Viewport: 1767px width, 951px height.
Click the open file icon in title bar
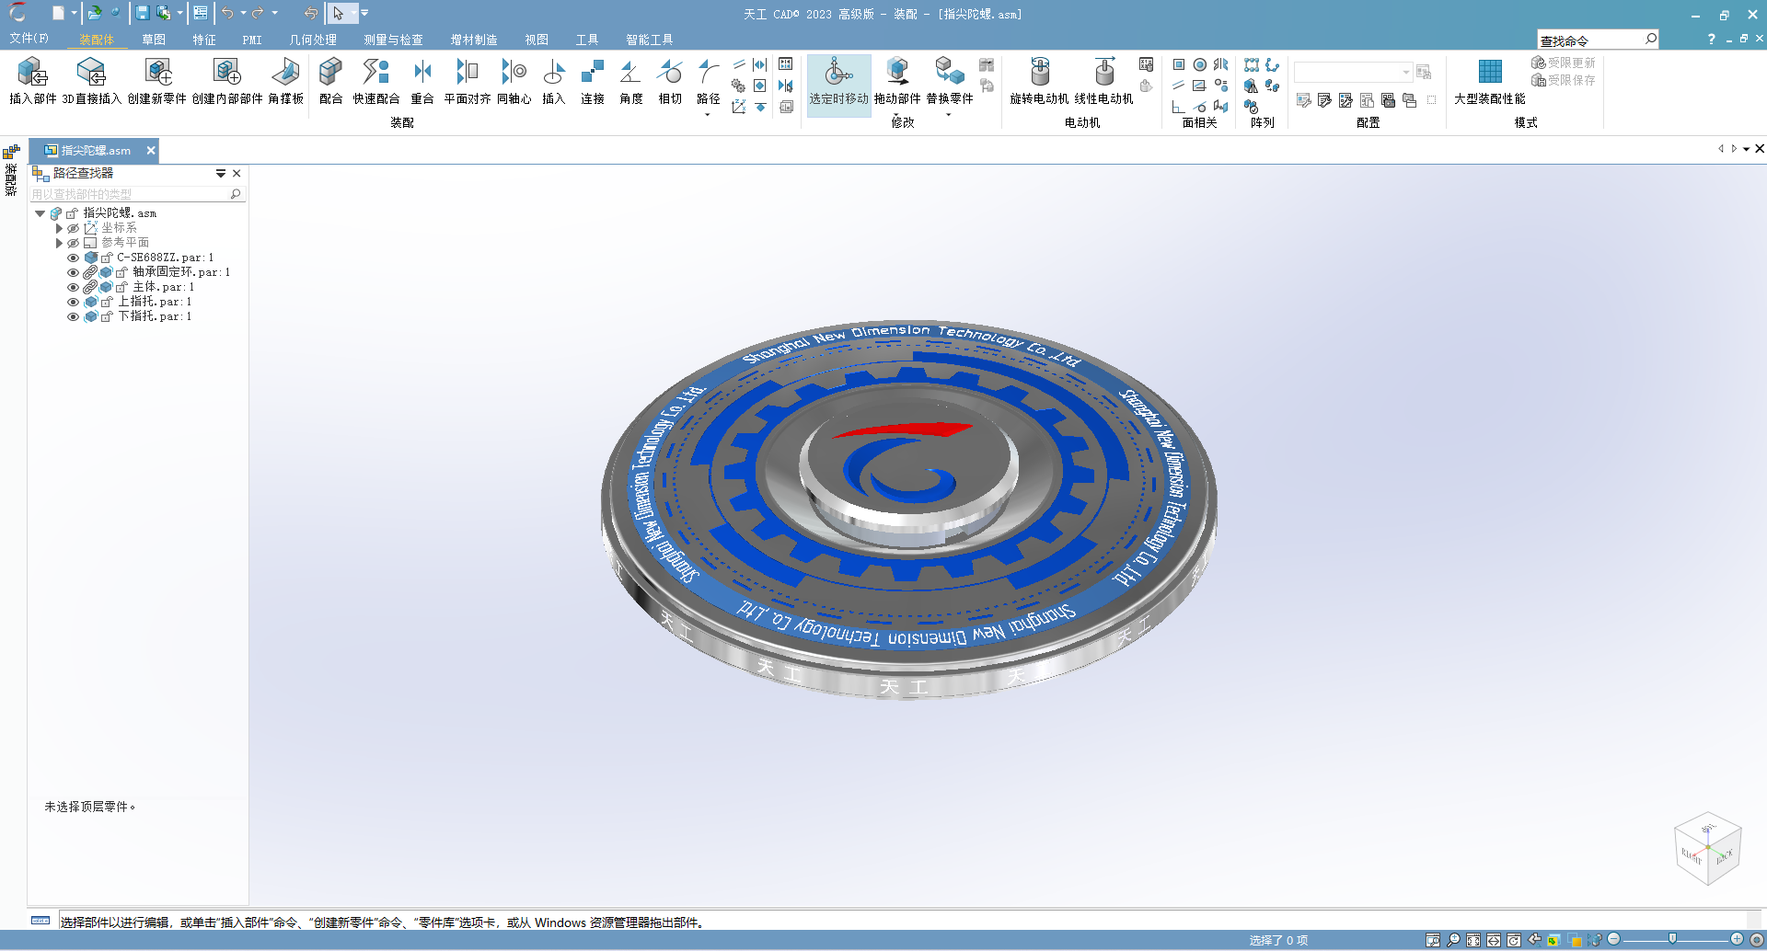pos(95,13)
